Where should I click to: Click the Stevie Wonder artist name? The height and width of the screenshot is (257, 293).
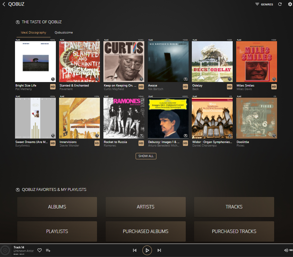pyautogui.click(x=69, y=146)
